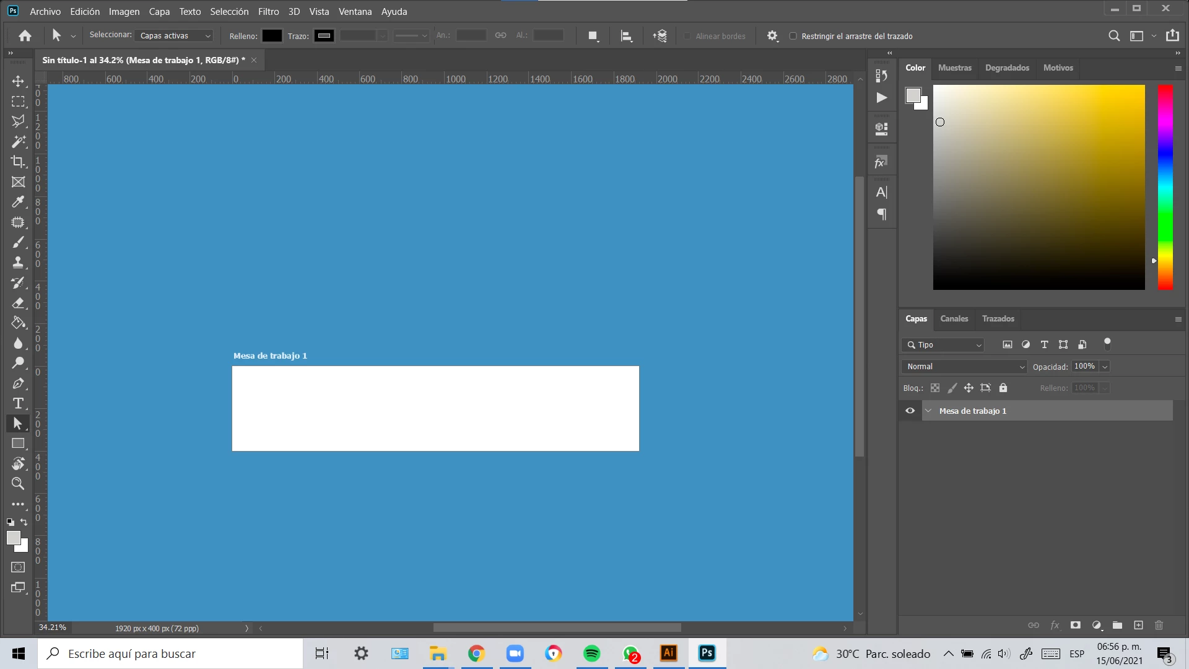Create a new layer from Layers panel
Image resolution: width=1189 pixels, height=669 pixels.
pyautogui.click(x=1138, y=625)
